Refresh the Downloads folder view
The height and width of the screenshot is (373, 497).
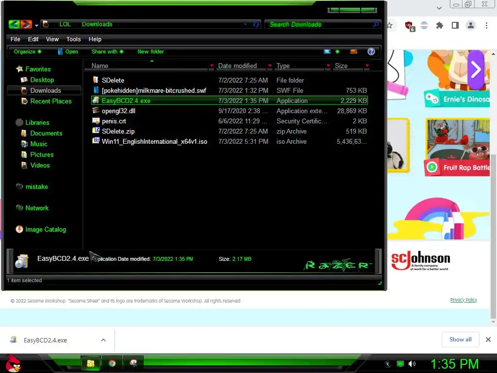tap(256, 24)
